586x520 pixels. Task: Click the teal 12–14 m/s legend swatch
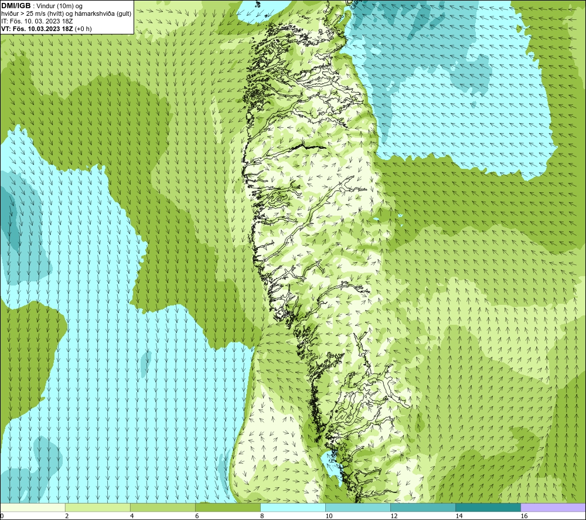(x=423, y=507)
